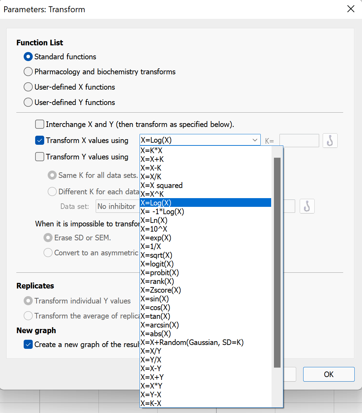Screen dimensions: 362x413
Task: Choose User-defined Y functions option
Action: 28,102
